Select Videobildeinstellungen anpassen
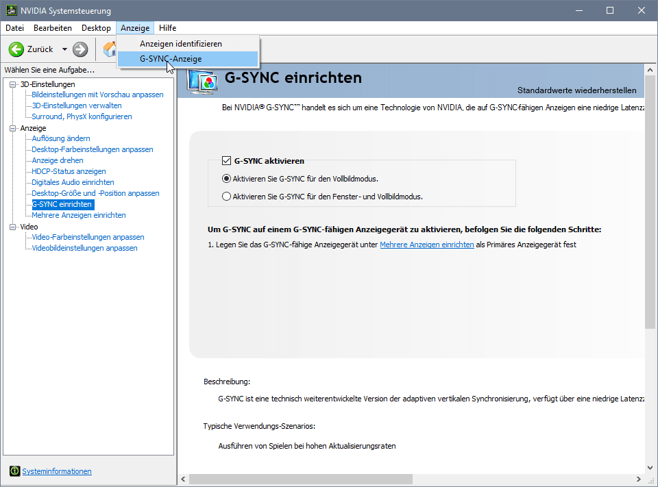Image resolution: width=658 pixels, height=487 pixels. click(85, 248)
